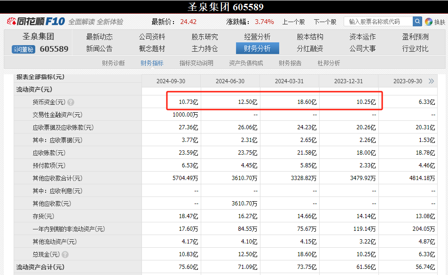
Task: Click help icon beside 货币资金(元)
Action: 71,102
